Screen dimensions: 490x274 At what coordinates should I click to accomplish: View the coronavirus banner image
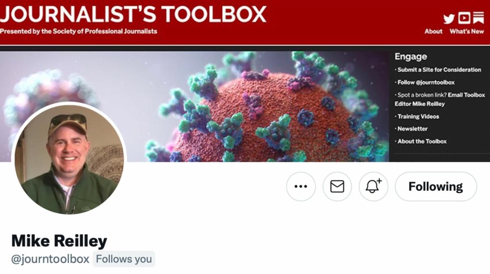(194, 106)
